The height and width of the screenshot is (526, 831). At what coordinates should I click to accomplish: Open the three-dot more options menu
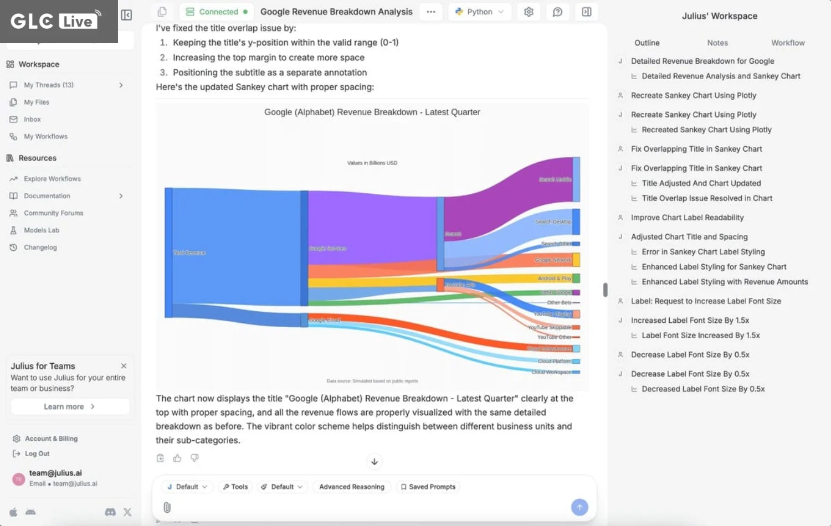tap(431, 12)
